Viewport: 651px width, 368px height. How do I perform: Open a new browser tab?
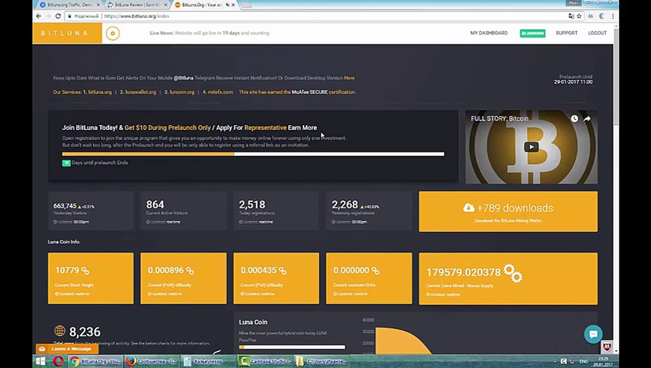(x=246, y=5)
